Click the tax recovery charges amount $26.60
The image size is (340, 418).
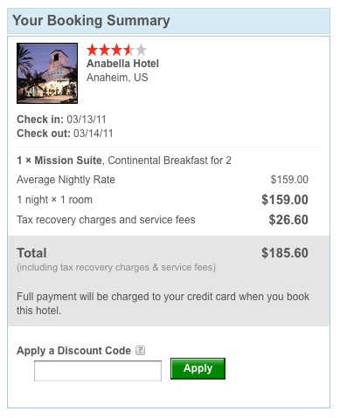288,220
